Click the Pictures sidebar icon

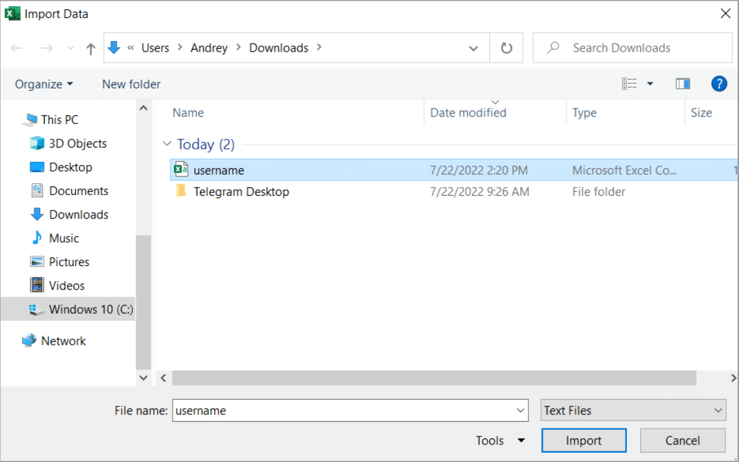coord(38,262)
